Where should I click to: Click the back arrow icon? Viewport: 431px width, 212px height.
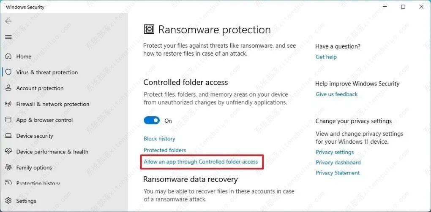[x=8, y=21]
